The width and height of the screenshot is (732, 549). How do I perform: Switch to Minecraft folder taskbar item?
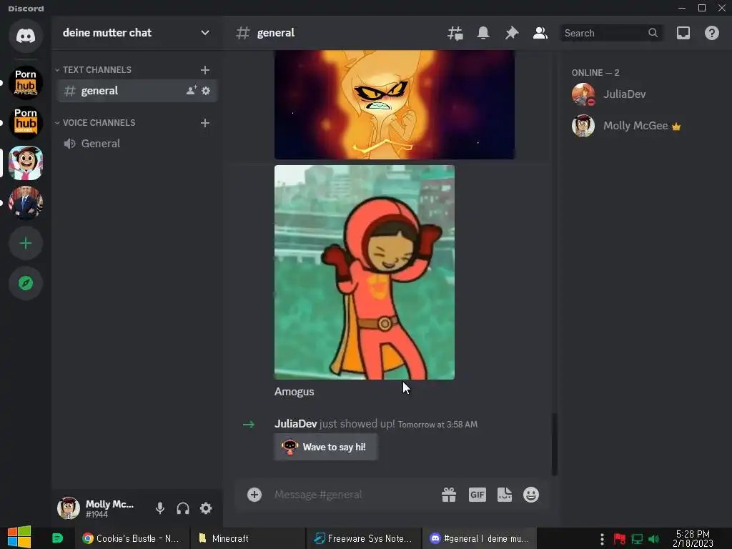(248, 538)
